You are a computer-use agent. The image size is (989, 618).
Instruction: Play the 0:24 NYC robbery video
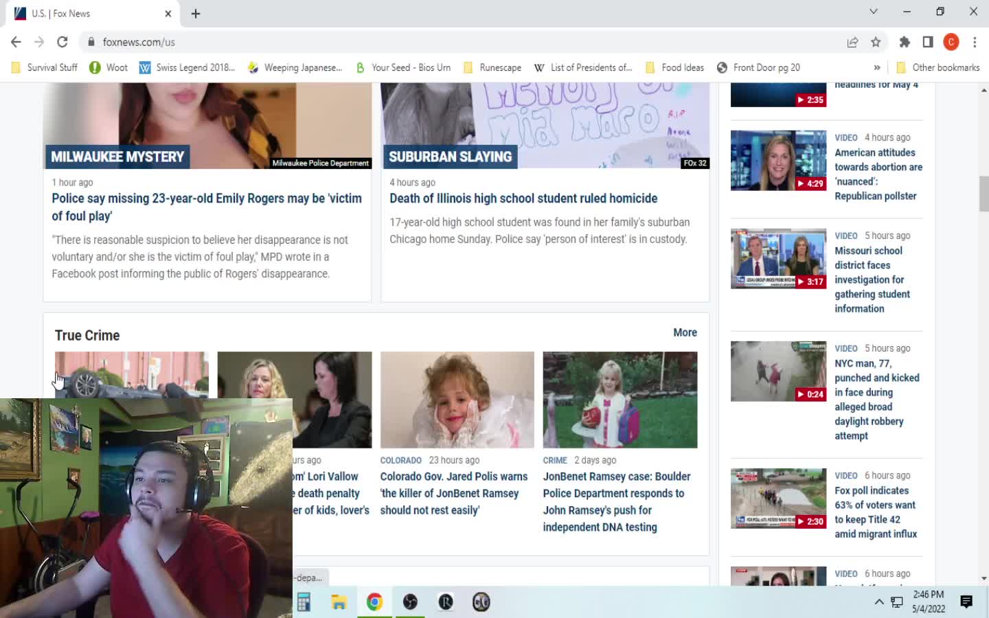pos(779,371)
